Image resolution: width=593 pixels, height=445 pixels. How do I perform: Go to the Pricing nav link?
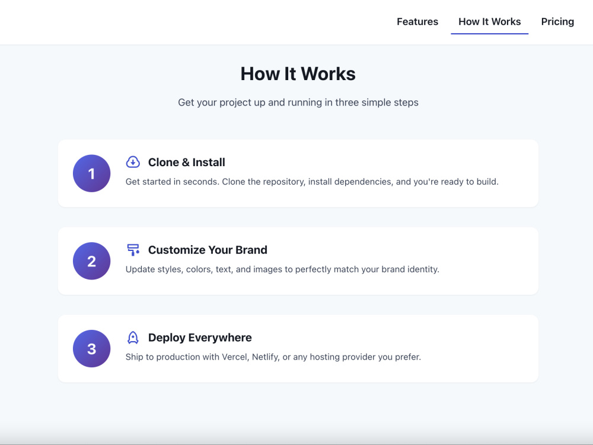pyautogui.click(x=557, y=21)
